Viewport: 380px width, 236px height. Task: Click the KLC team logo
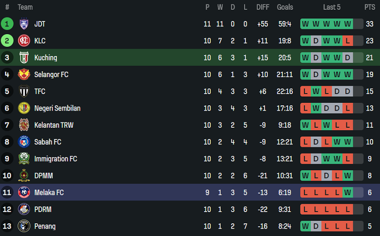click(24, 41)
